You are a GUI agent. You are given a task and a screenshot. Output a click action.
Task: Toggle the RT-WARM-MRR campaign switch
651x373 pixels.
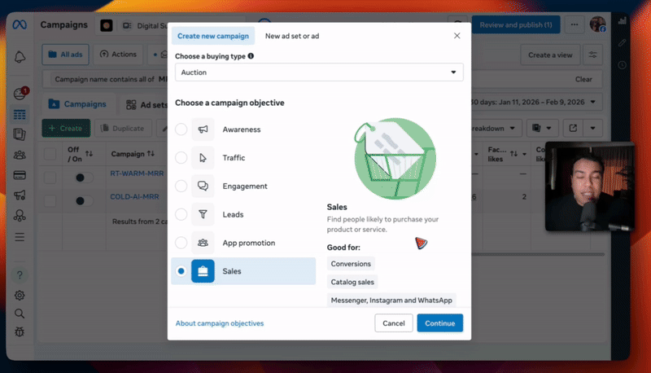coord(79,177)
